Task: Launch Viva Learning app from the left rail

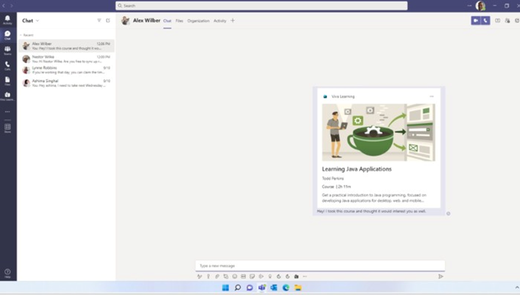Action: 7,96
